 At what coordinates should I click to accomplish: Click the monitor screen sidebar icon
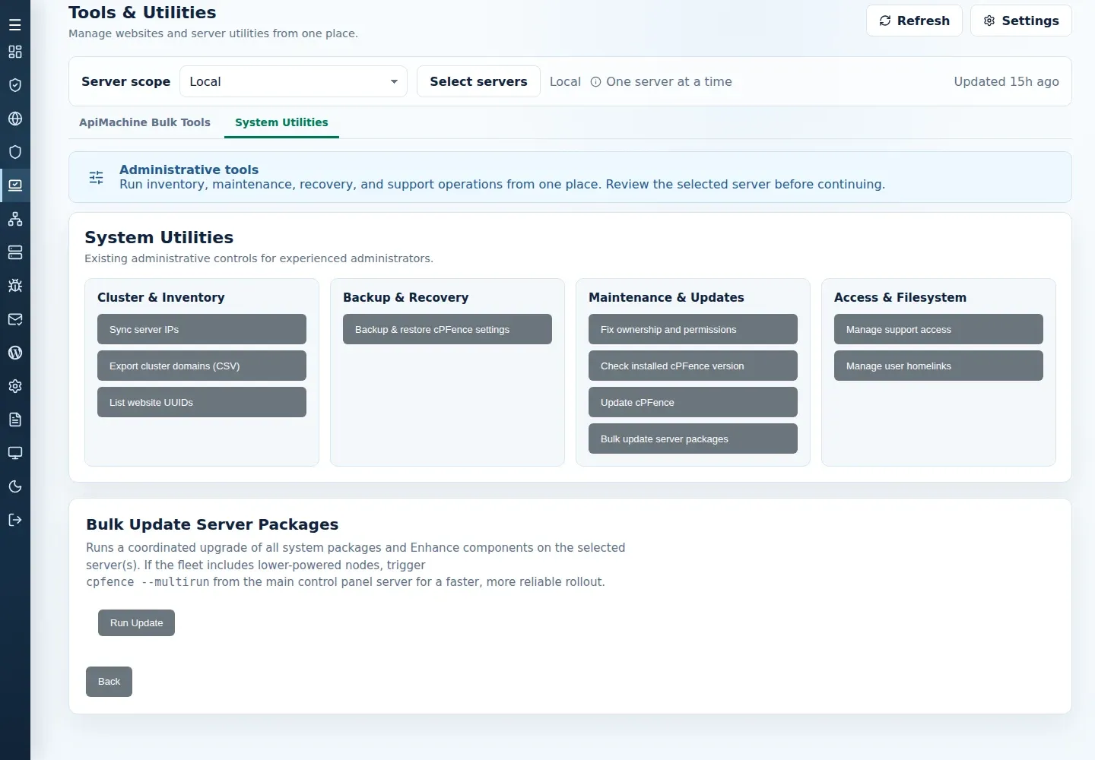coord(15,453)
